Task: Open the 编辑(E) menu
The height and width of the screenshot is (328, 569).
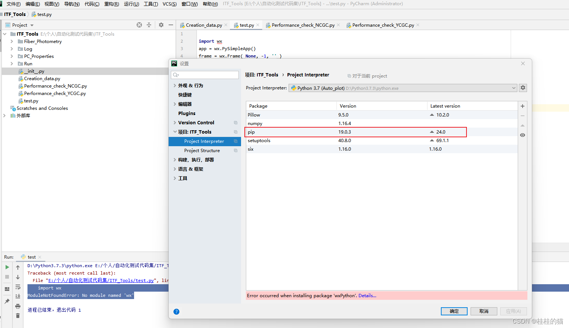Action: [33, 4]
